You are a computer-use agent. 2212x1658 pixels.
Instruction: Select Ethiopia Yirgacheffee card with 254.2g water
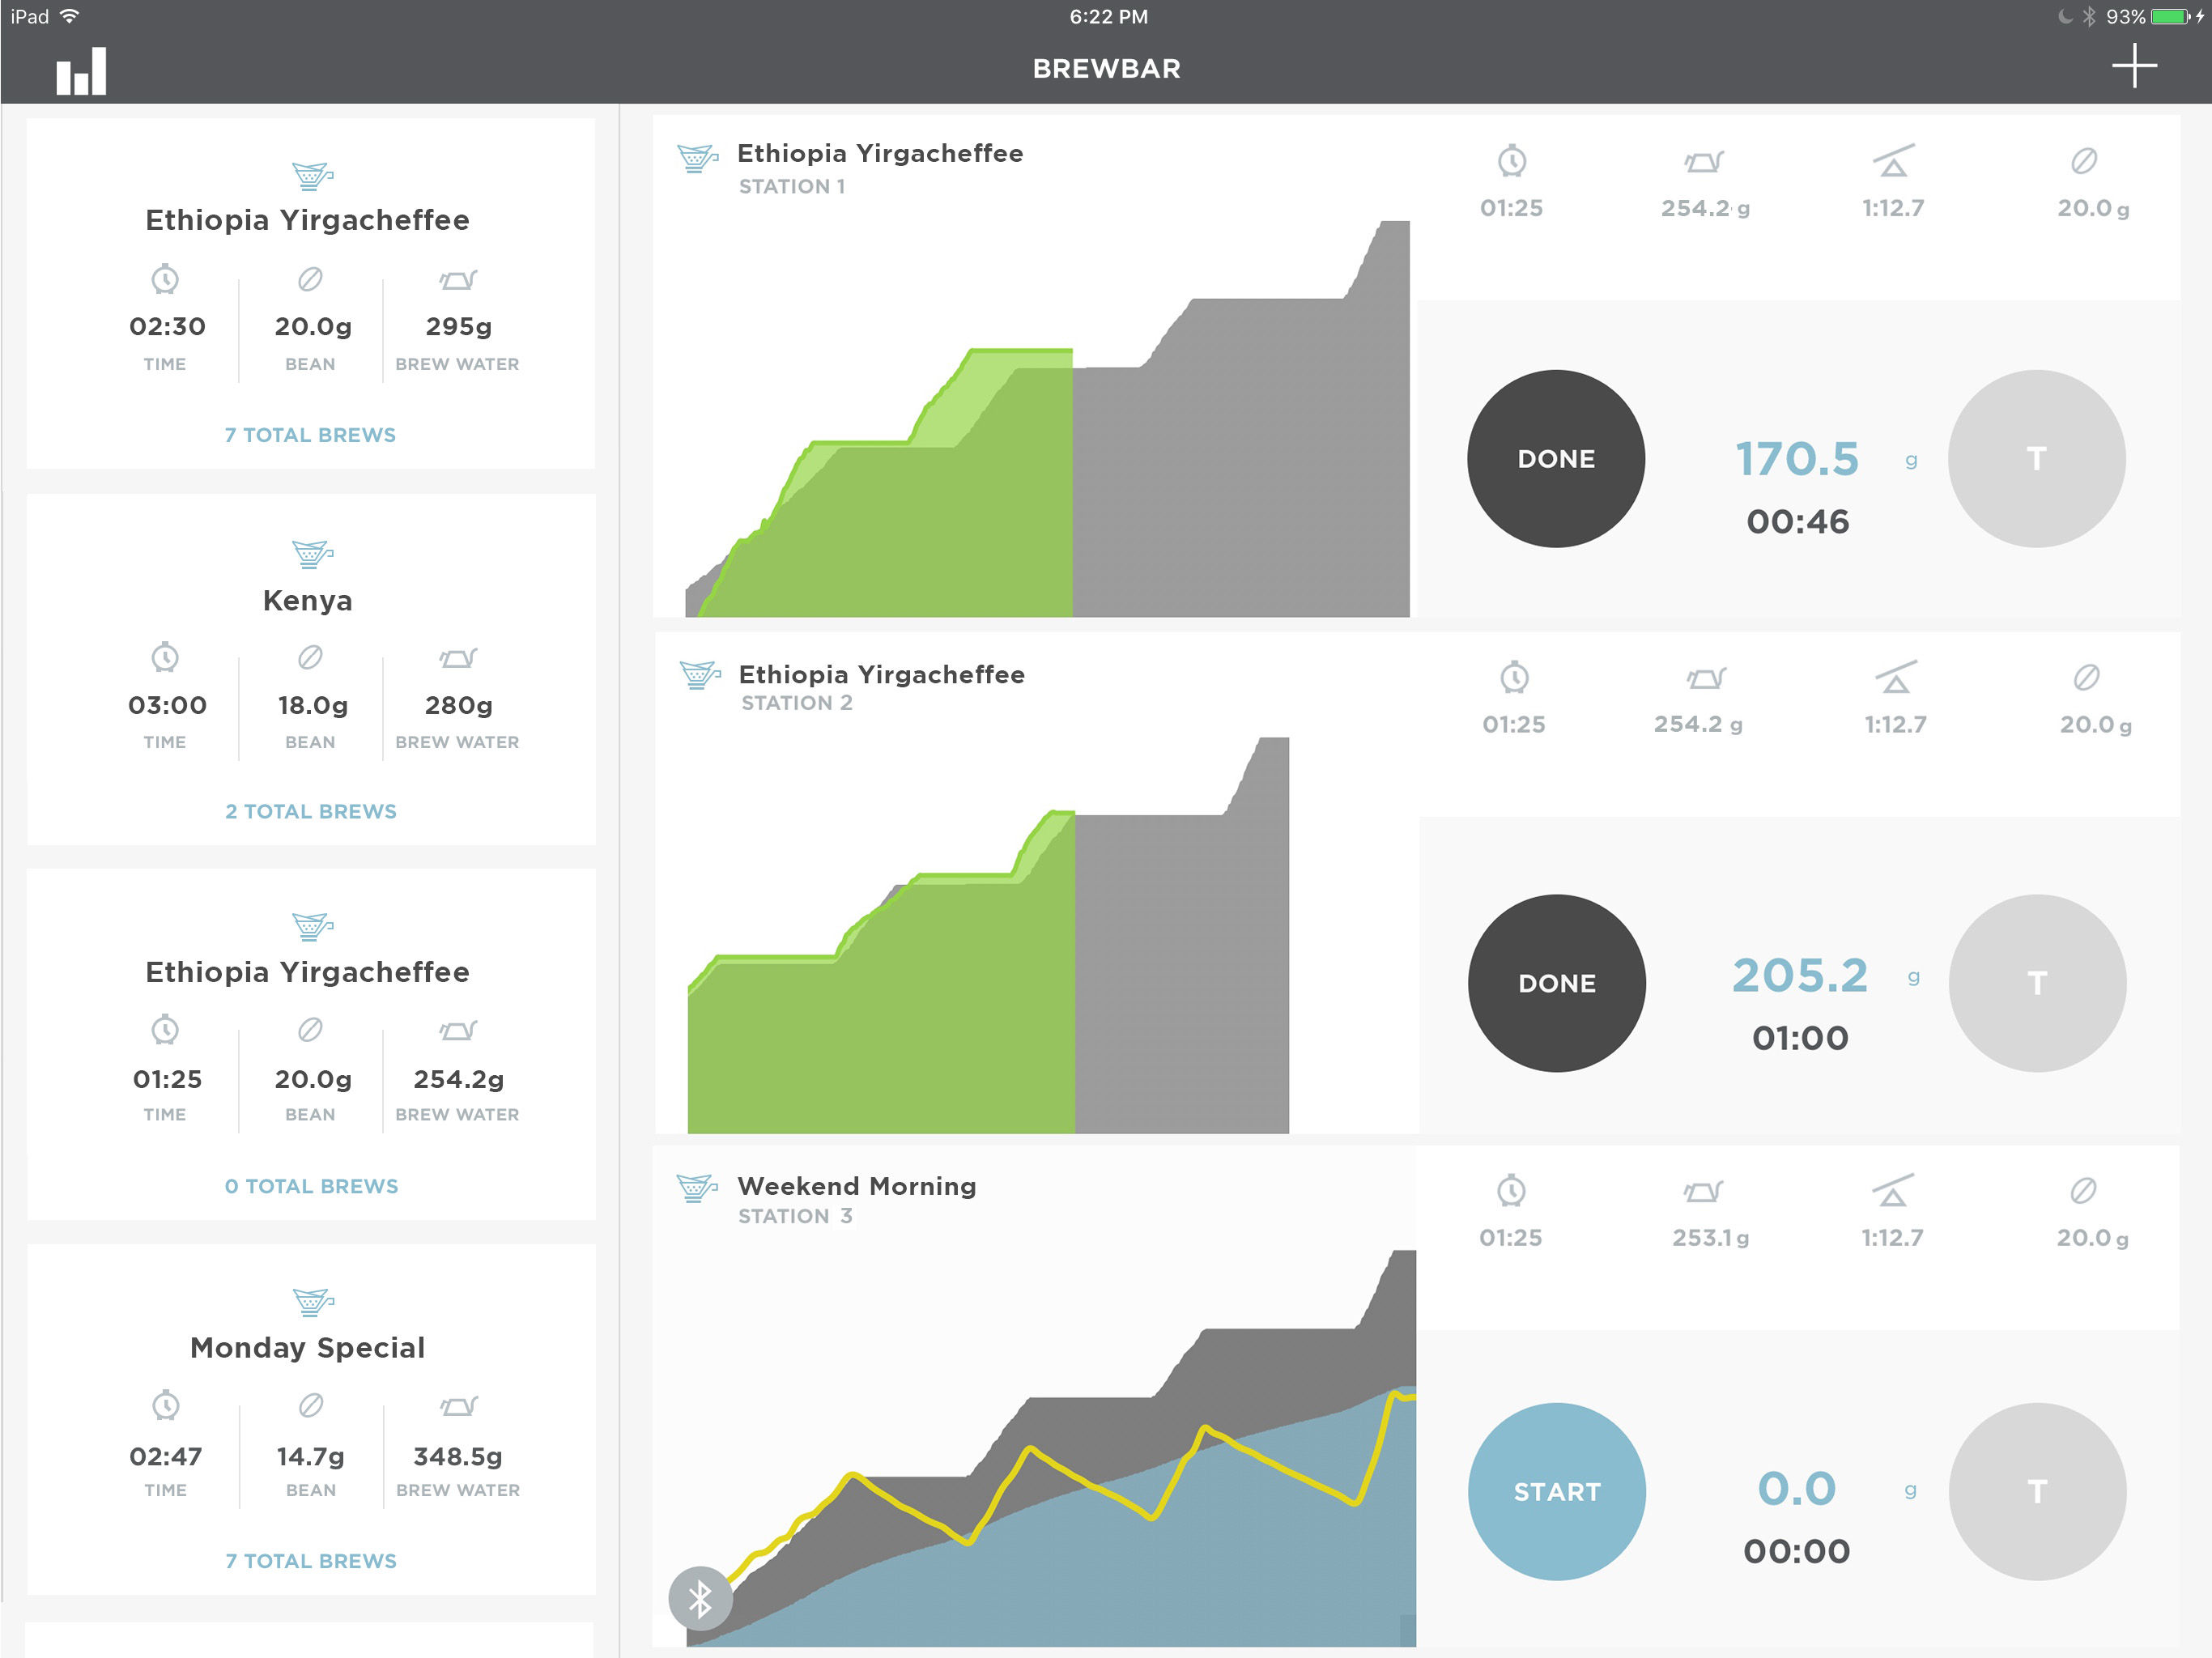(x=311, y=1044)
